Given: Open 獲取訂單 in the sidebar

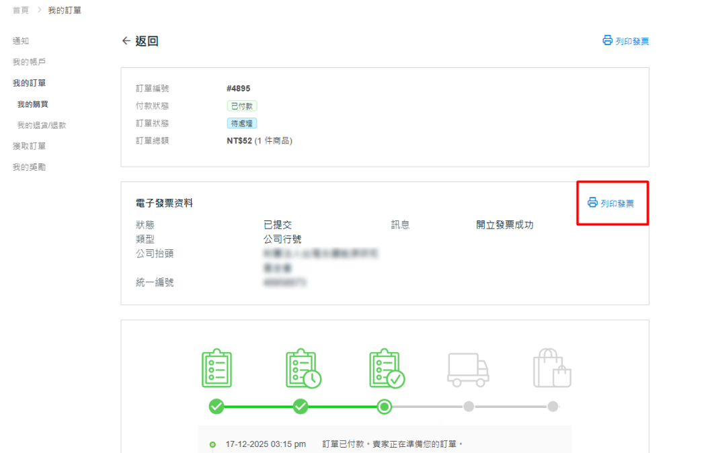Looking at the screenshot, I should point(29,146).
